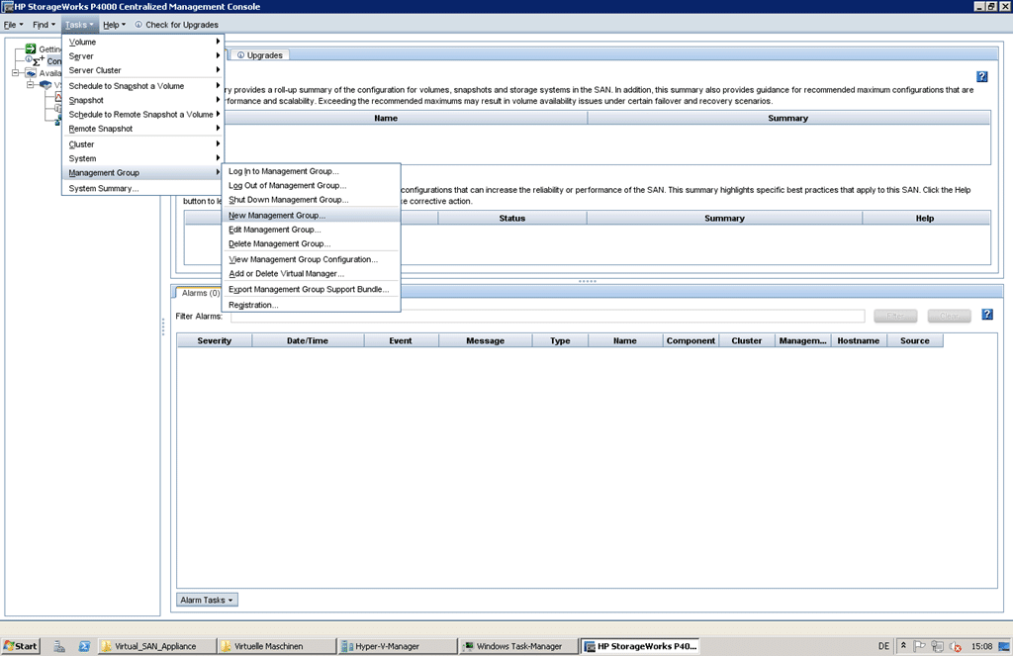Choose New Management Group menu entry

[277, 215]
